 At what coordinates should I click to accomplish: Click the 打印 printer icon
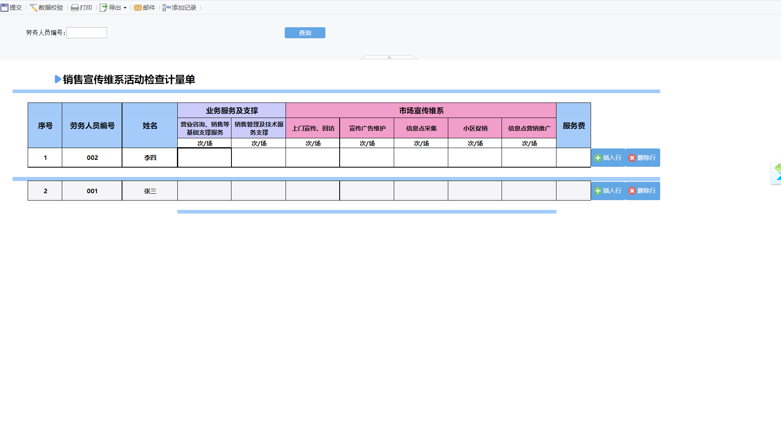(x=75, y=8)
